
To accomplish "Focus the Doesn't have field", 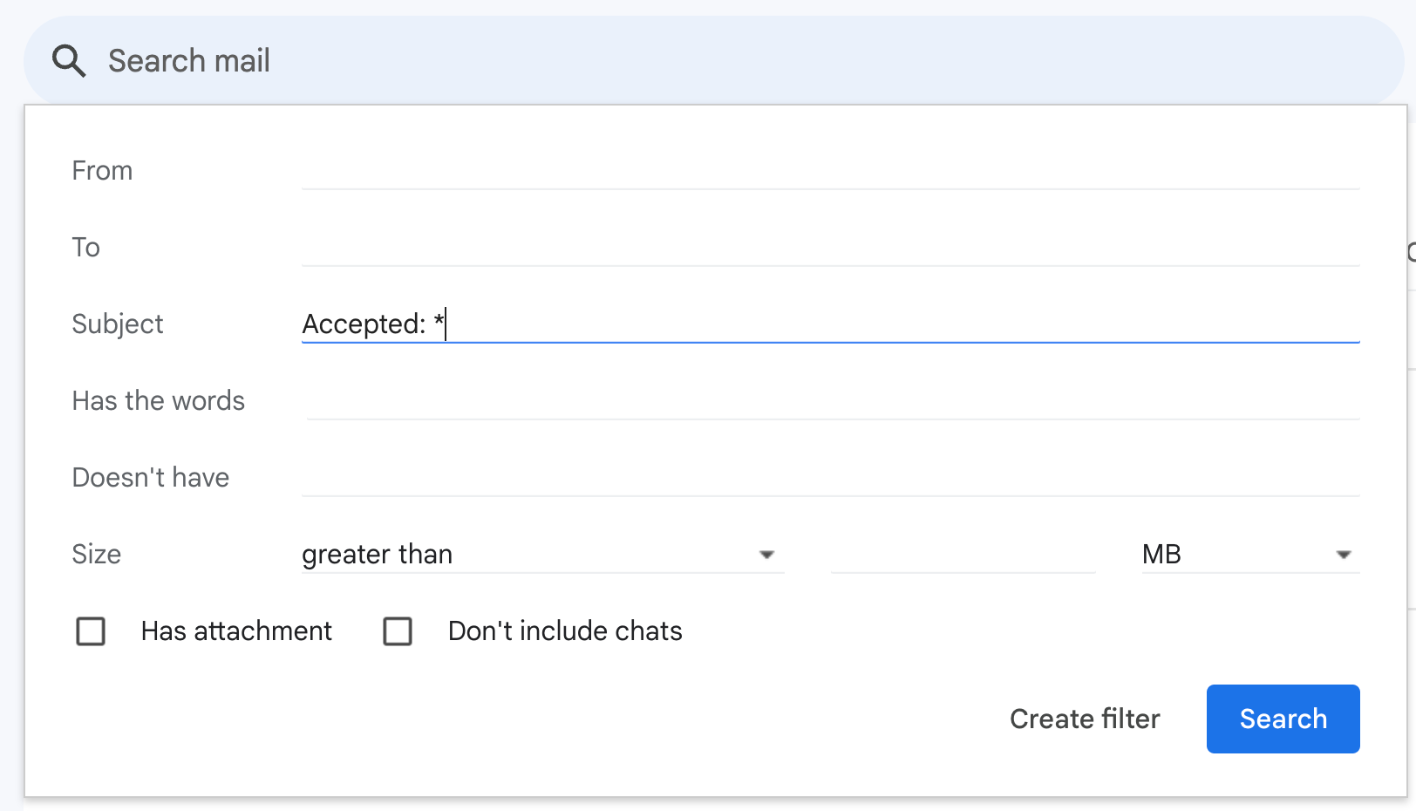I will coord(830,478).
